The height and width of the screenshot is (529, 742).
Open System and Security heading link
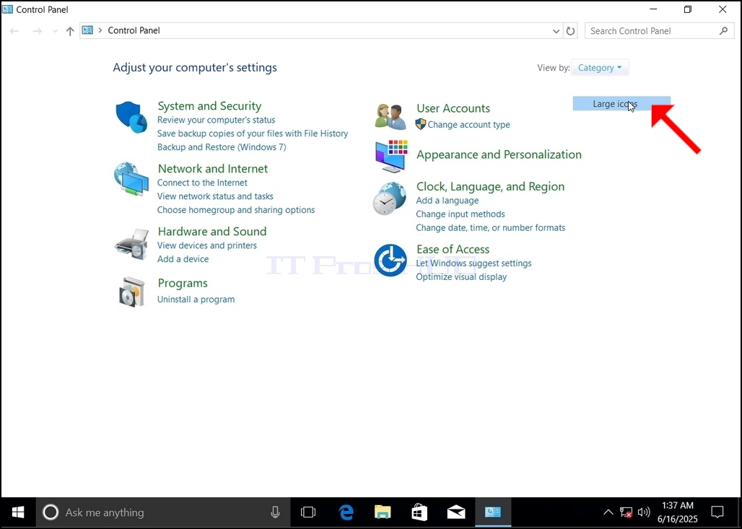click(209, 105)
